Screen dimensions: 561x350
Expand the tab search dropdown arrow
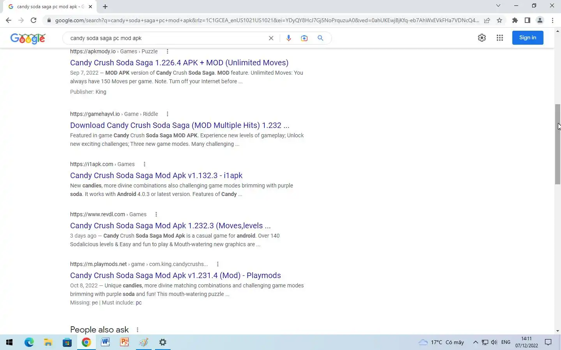click(498, 5)
